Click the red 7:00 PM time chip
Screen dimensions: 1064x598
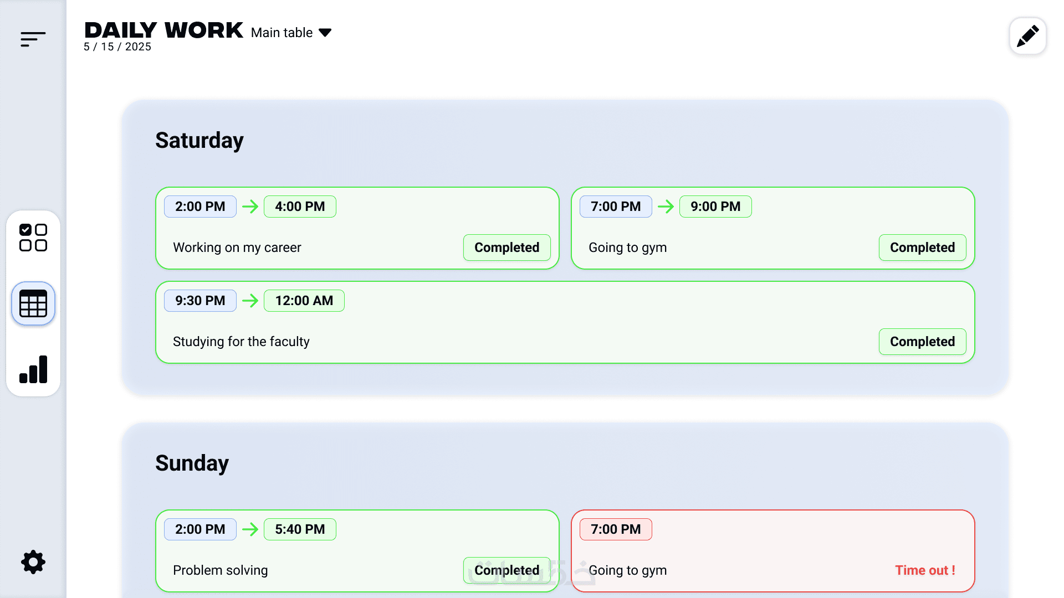pyautogui.click(x=616, y=529)
